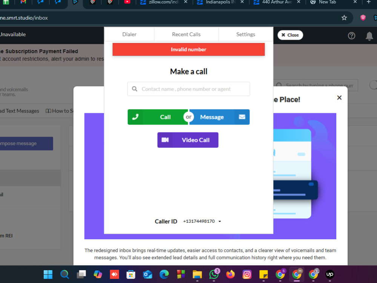Launch Copilot from the taskbar

tap(98, 274)
